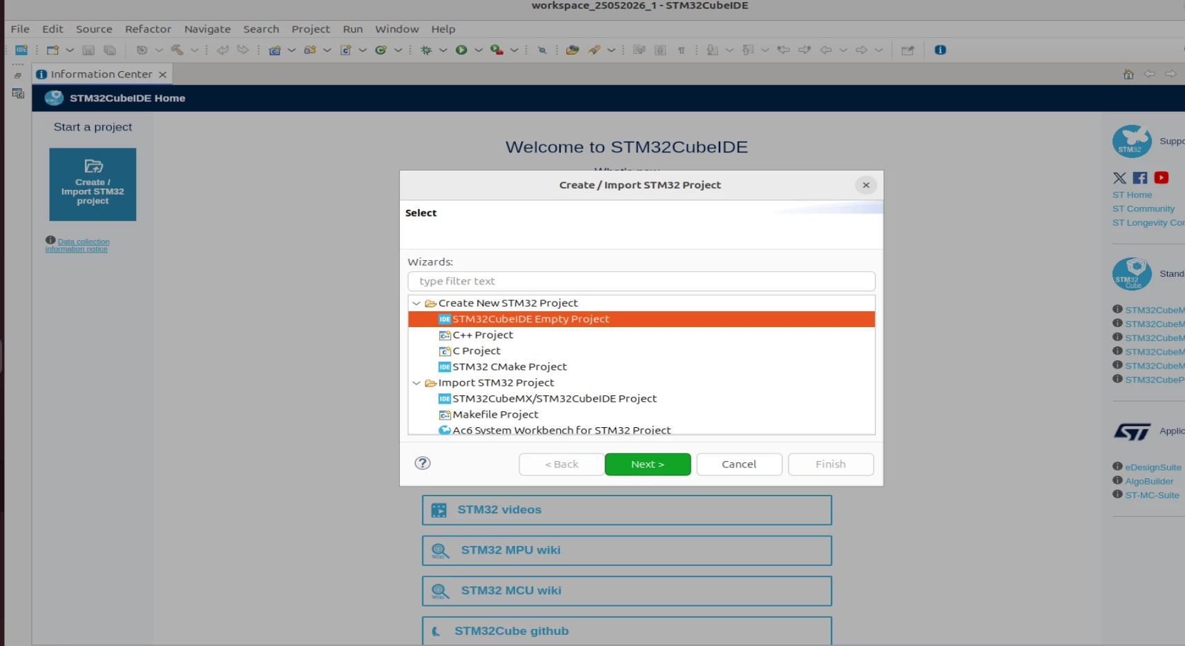Click the Restore view icon in left trim
Screen dimensions: 1185x646
[x=18, y=75]
